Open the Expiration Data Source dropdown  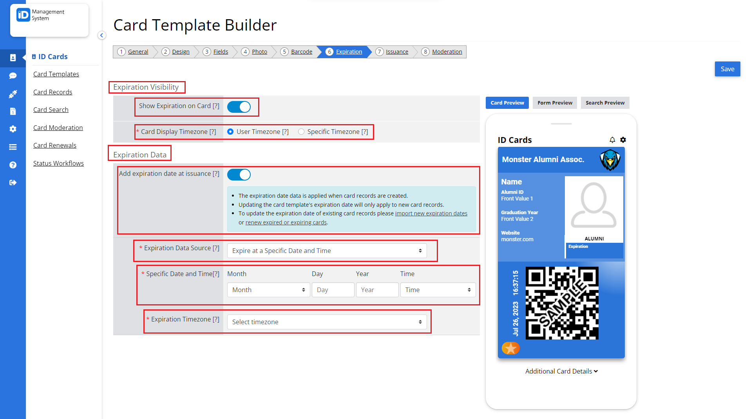pyautogui.click(x=327, y=251)
